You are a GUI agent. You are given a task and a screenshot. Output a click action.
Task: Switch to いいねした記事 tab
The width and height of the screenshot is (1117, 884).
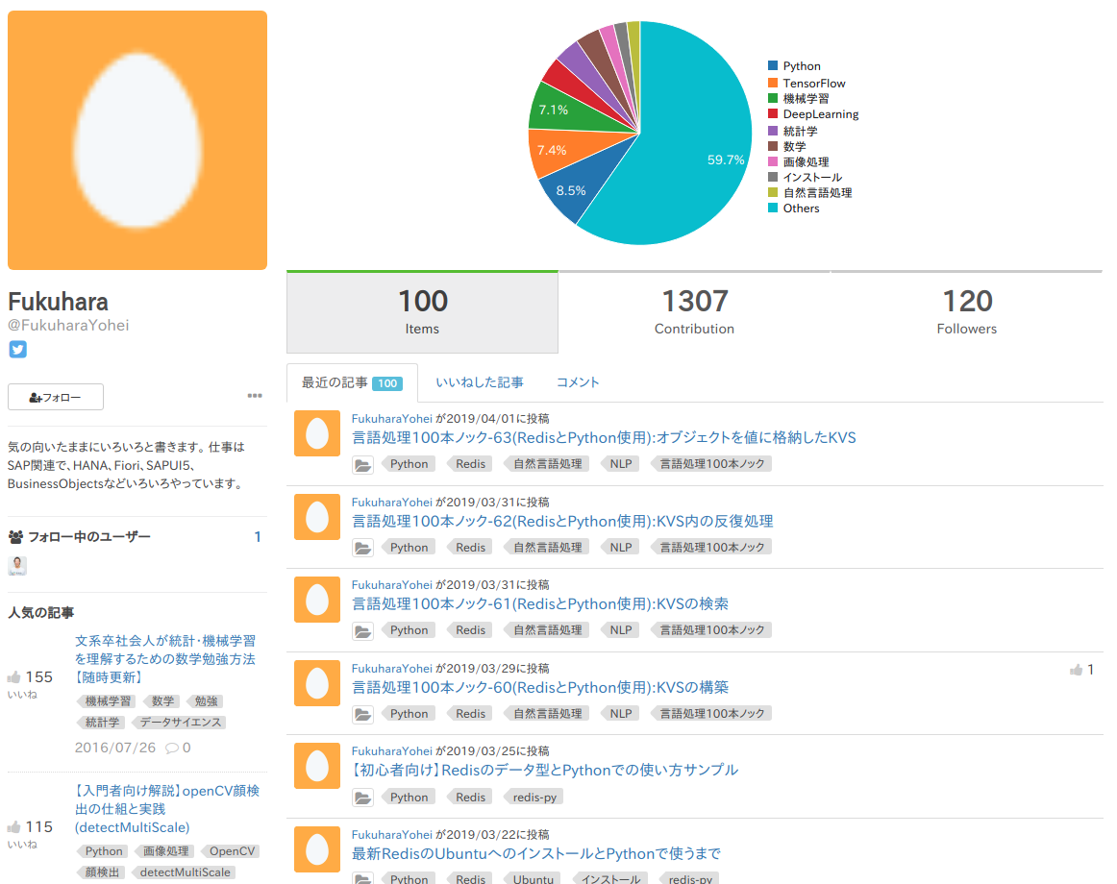tap(480, 382)
